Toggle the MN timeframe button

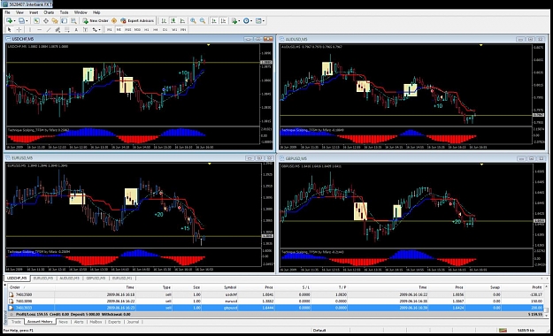coord(183,30)
